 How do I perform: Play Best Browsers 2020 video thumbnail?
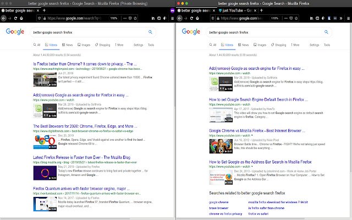point(45,142)
